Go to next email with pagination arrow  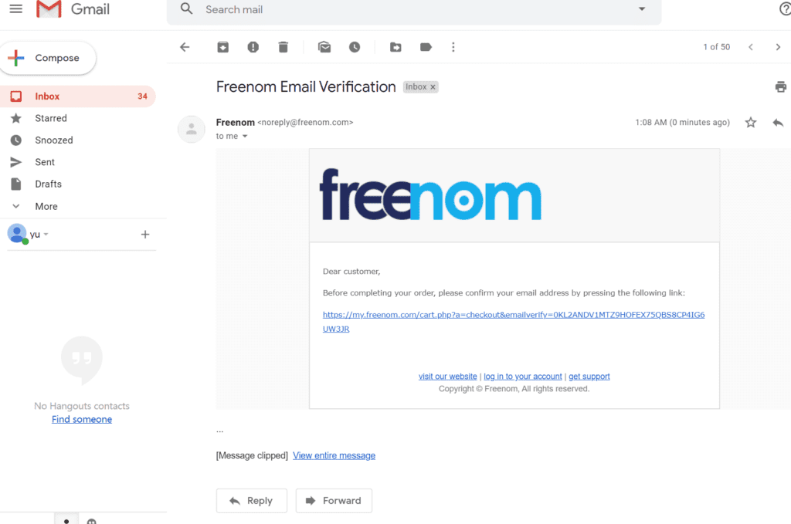point(778,46)
